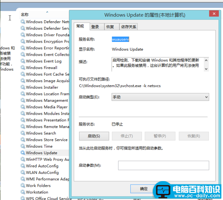
Task: Click gear icon beside Wired AutoConfig
Action: pos(23,166)
